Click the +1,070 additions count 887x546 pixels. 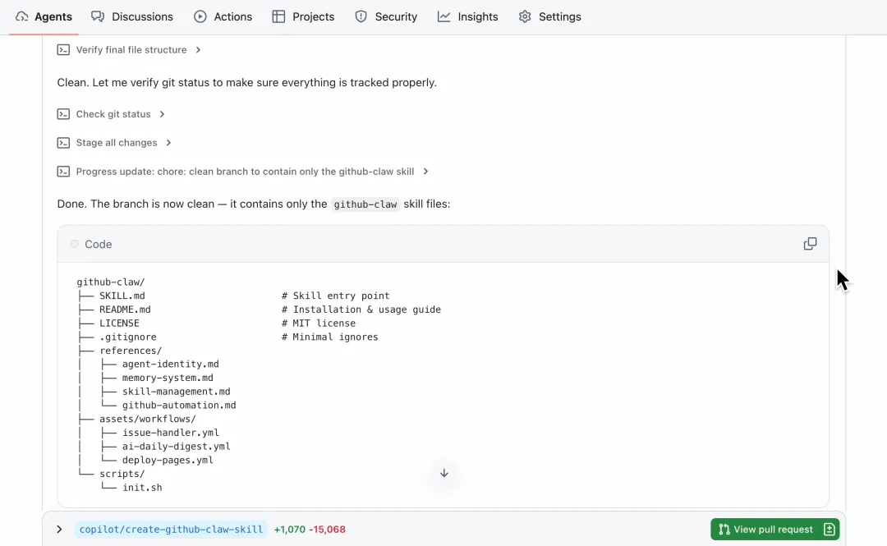pos(289,530)
